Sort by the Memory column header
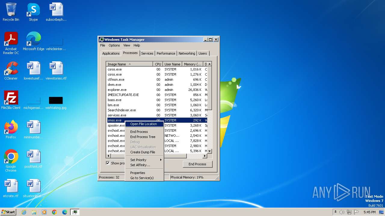The image size is (385, 216). pos(193,64)
